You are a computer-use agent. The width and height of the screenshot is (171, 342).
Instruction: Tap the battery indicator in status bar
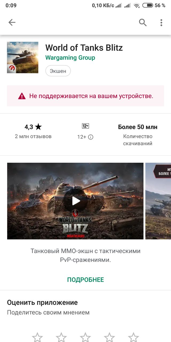148,5
